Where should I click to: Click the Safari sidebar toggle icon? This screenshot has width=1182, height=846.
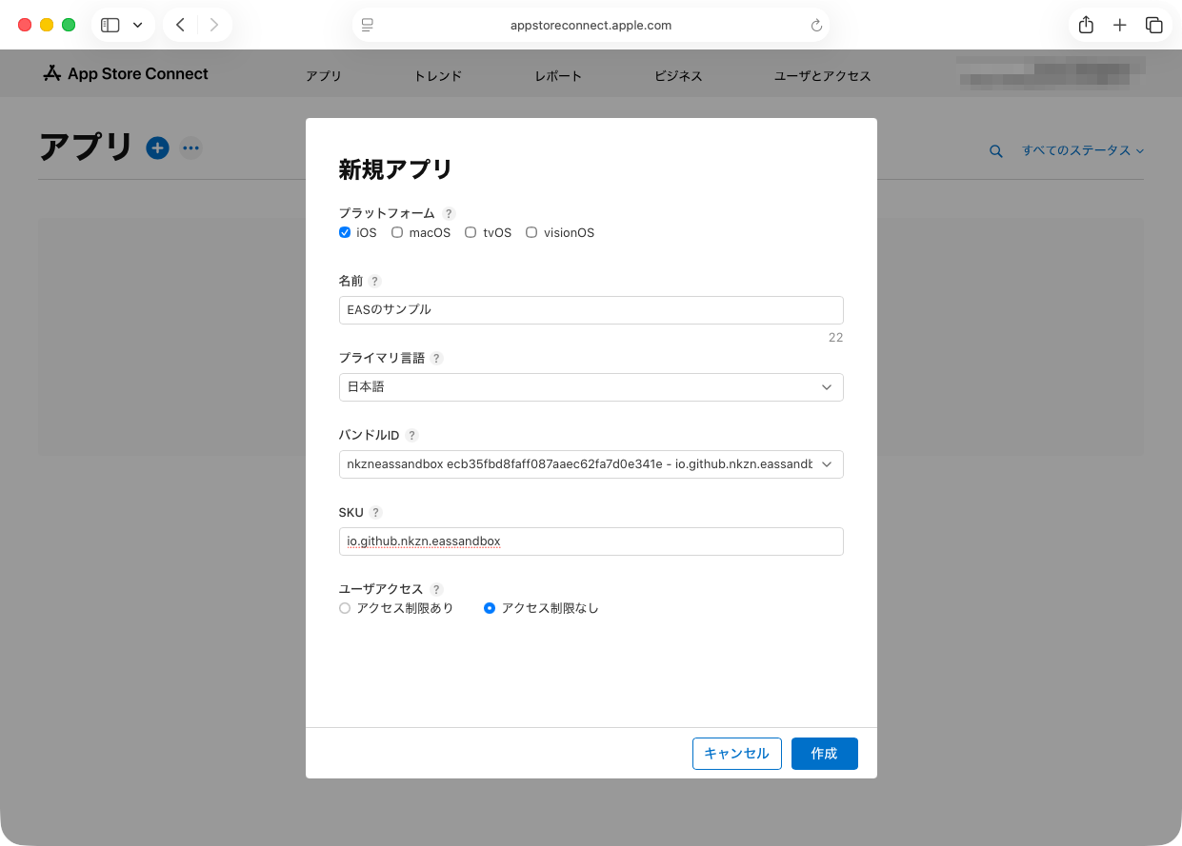tap(110, 26)
